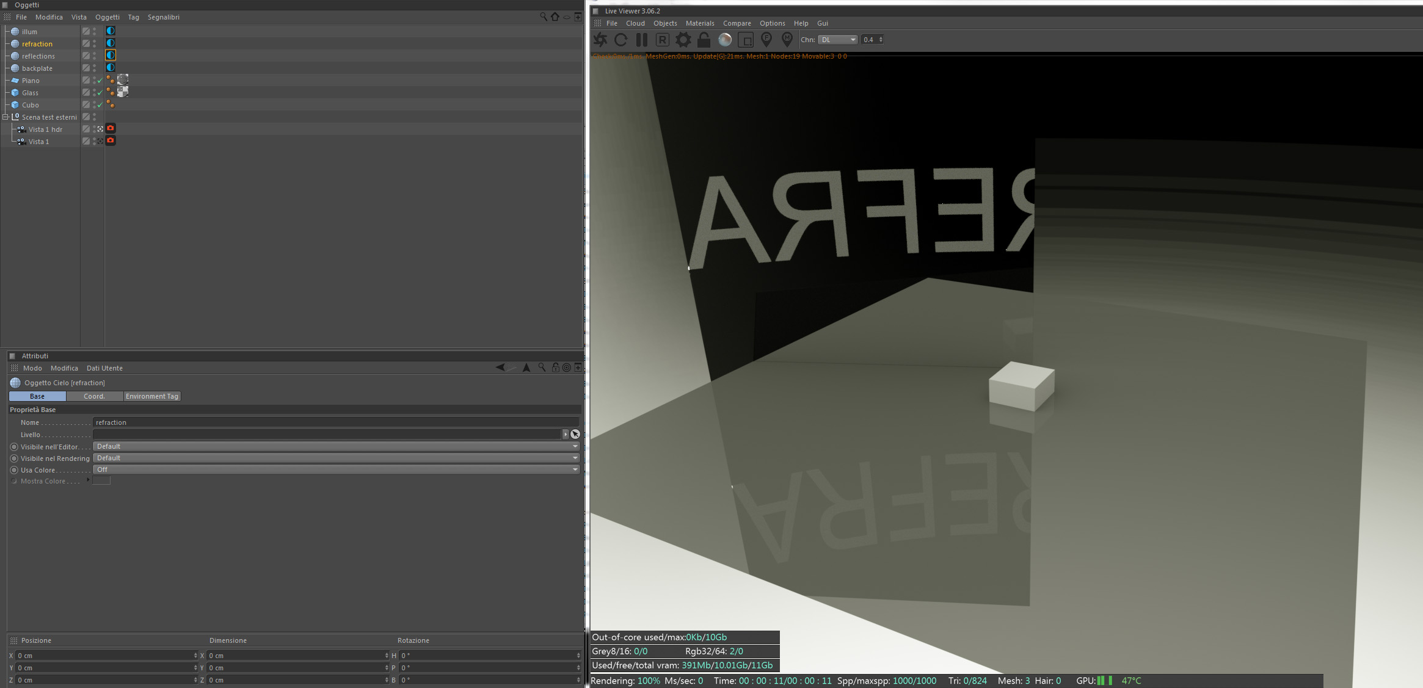The image size is (1423, 688).
Task: Pause the Live Viewer render
Action: coord(641,40)
